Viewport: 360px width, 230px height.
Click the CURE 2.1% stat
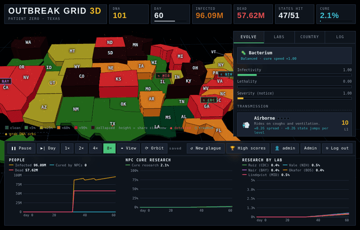coord(336,14)
